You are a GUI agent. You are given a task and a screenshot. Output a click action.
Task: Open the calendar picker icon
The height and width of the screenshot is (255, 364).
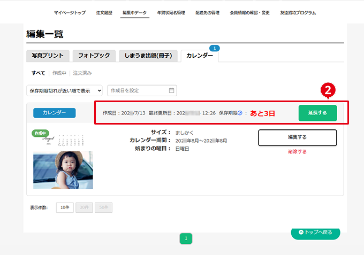click(171, 90)
